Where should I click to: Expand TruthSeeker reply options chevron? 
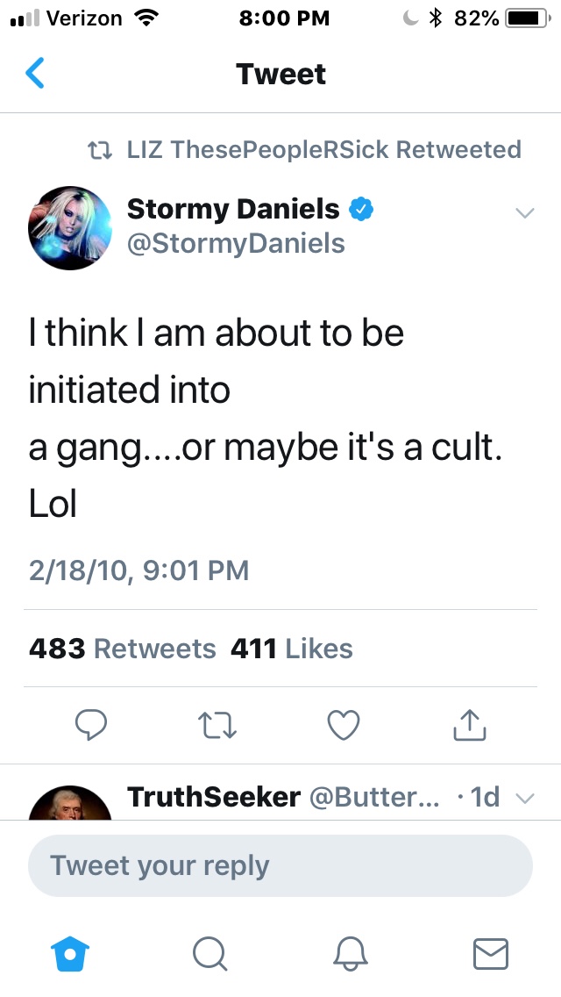[x=523, y=798]
